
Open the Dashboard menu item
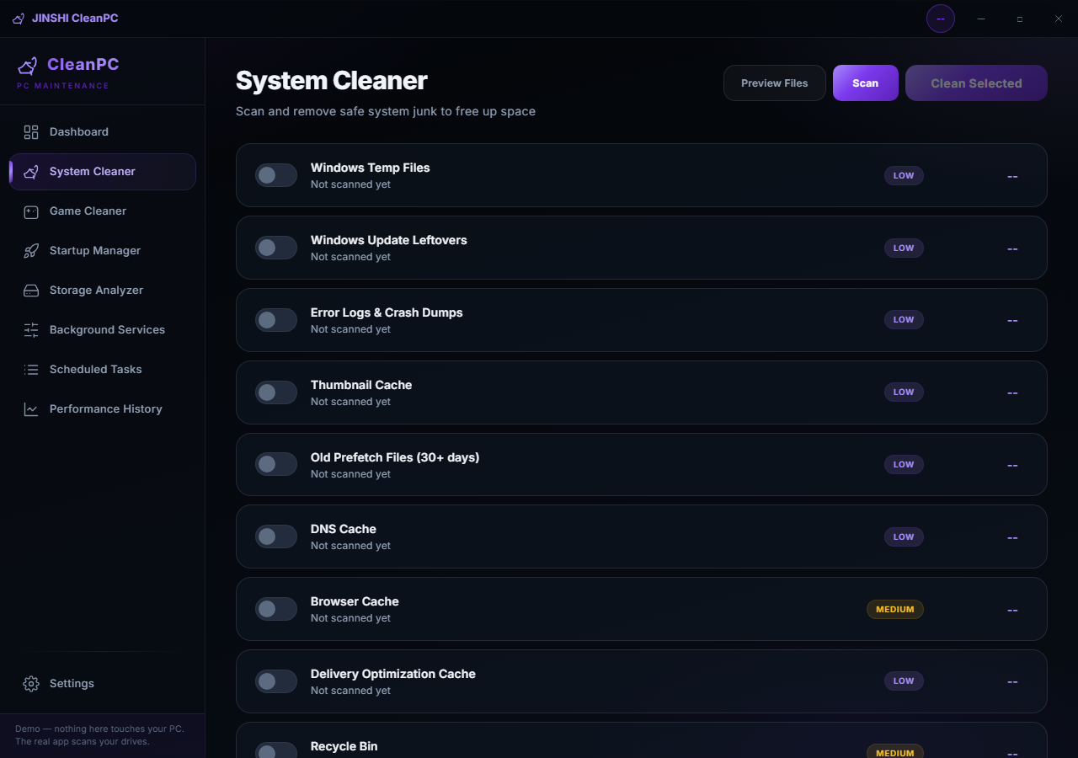(103, 132)
